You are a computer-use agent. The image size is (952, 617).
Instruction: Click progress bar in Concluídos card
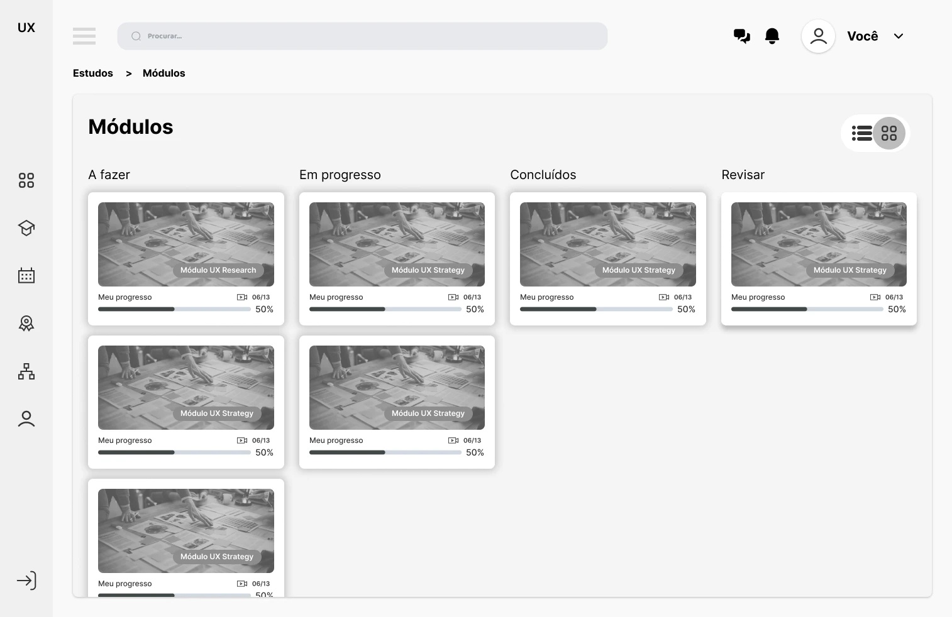pos(596,309)
